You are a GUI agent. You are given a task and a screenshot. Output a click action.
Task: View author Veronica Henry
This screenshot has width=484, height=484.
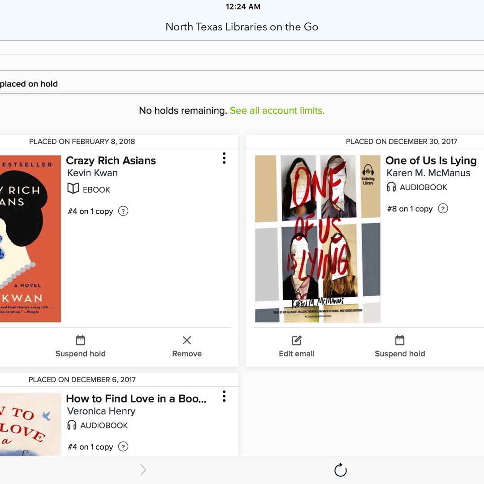click(x=101, y=411)
